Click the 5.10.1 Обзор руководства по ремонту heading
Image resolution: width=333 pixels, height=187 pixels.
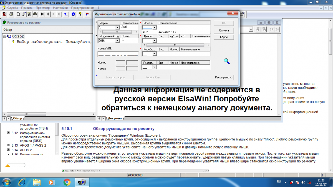click(108, 129)
